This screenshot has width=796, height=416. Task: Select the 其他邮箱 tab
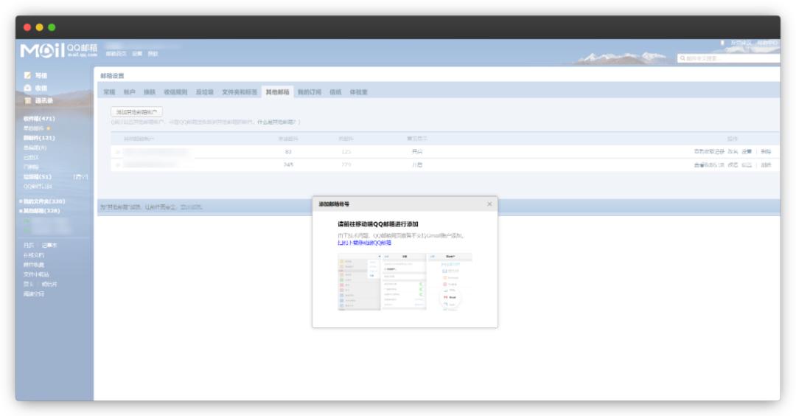(277, 92)
